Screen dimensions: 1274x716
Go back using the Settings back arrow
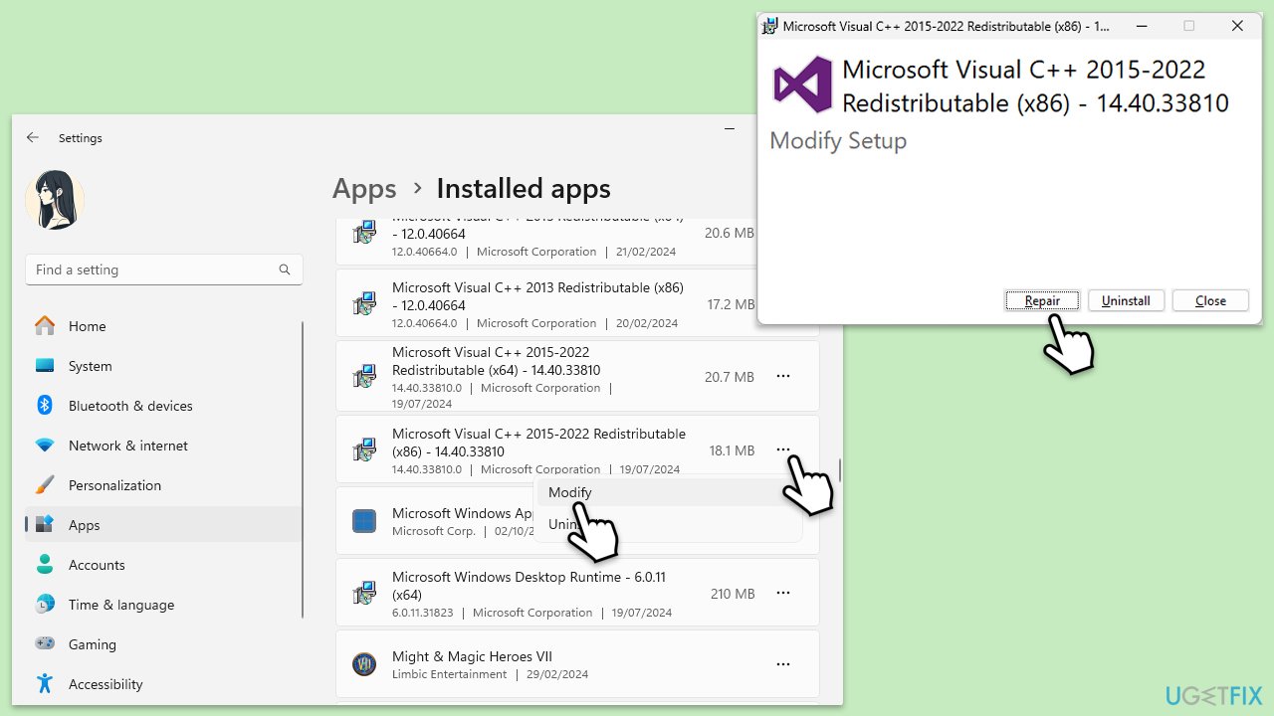(33, 138)
